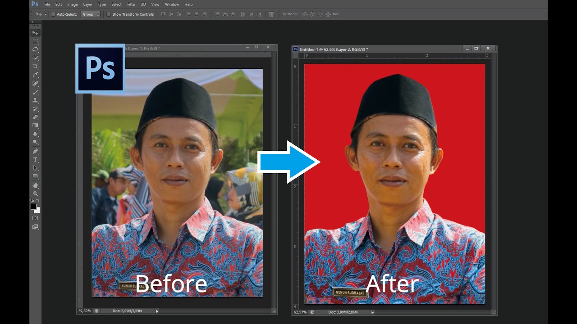Open the Move tool preset picker arrow

tap(46, 14)
